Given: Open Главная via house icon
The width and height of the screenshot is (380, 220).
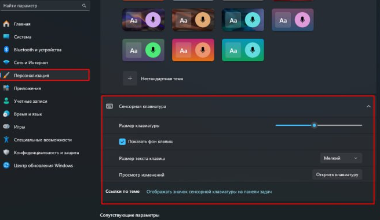Looking at the screenshot, I should tap(6, 24).
